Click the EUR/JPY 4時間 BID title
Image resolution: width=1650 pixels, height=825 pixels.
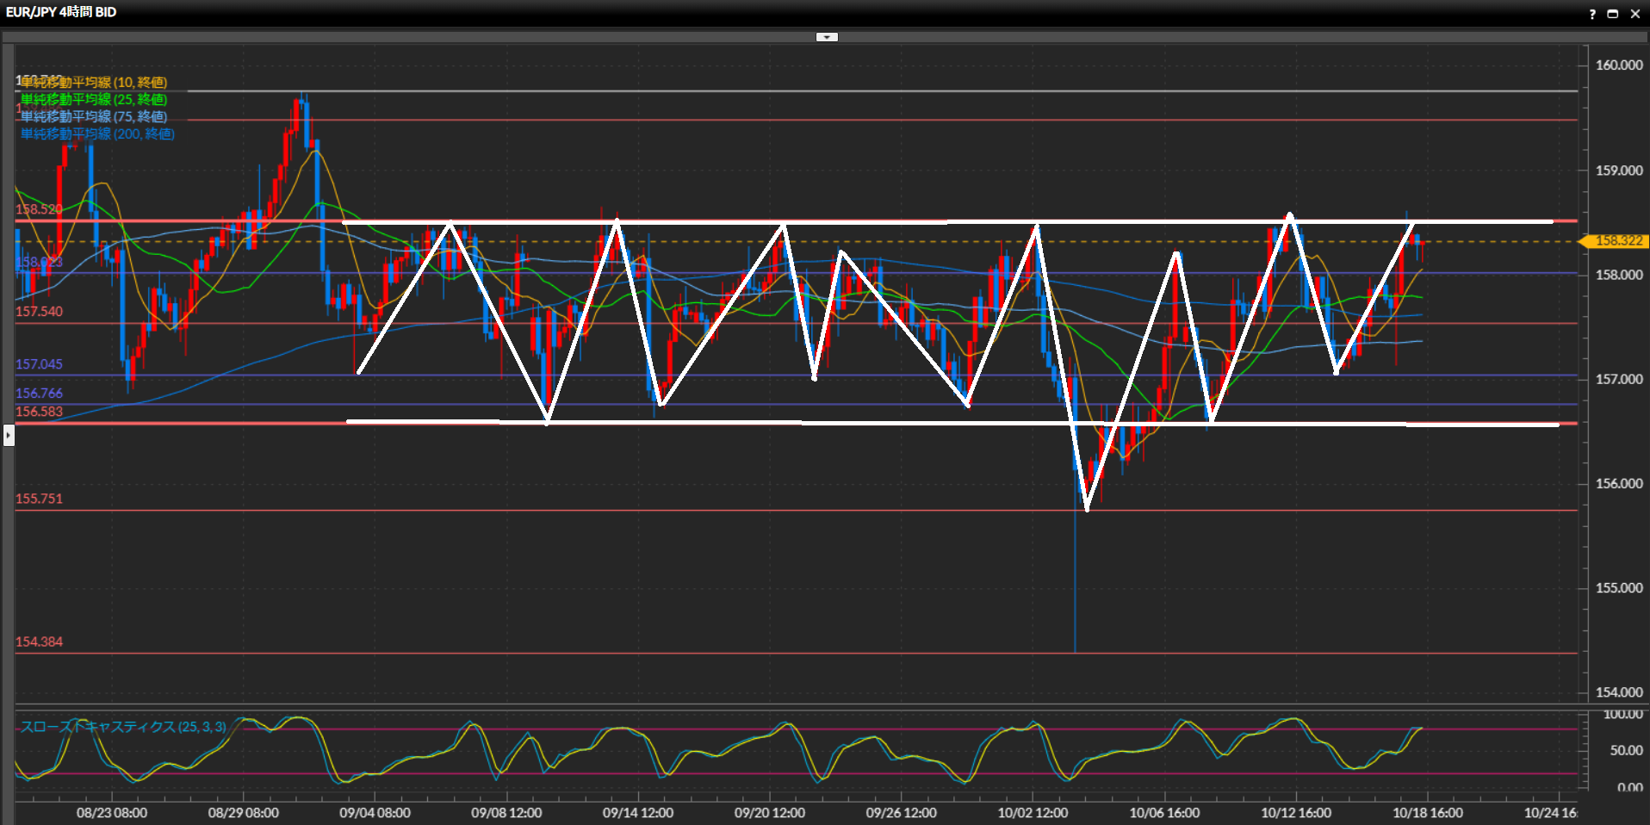point(61,12)
